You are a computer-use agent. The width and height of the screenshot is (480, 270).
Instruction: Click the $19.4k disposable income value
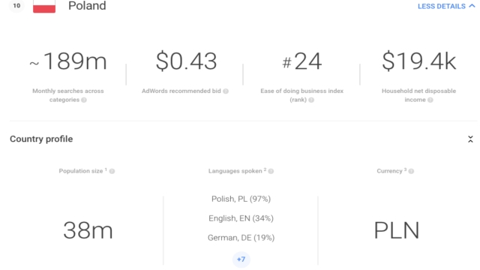click(419, 61)
